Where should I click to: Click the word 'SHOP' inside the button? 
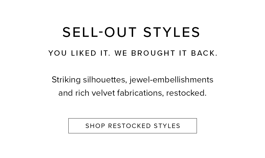[95, 126]
